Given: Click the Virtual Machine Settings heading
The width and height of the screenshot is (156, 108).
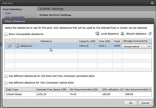Looking at the screenshot, I should click(55, 15).
